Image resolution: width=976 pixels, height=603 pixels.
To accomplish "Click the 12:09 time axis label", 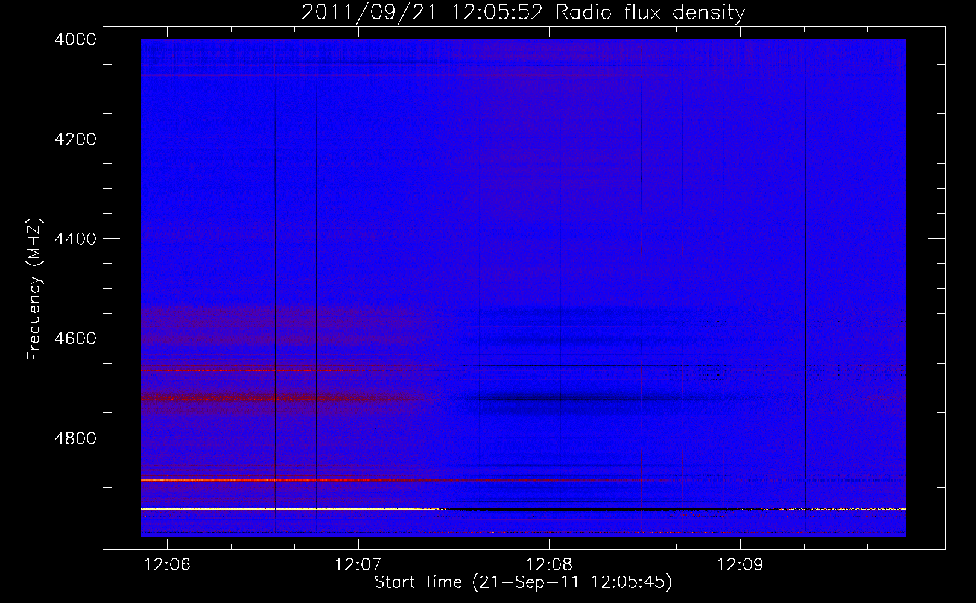I will (x=740, y=565).
